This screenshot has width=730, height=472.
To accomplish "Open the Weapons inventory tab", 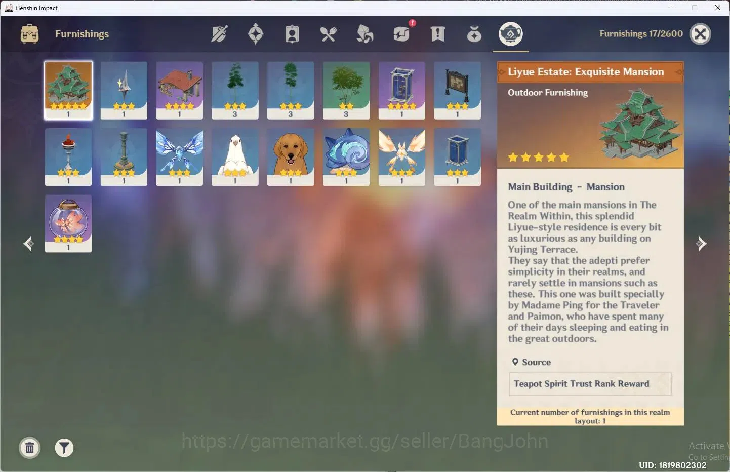I will pos(219,34).
